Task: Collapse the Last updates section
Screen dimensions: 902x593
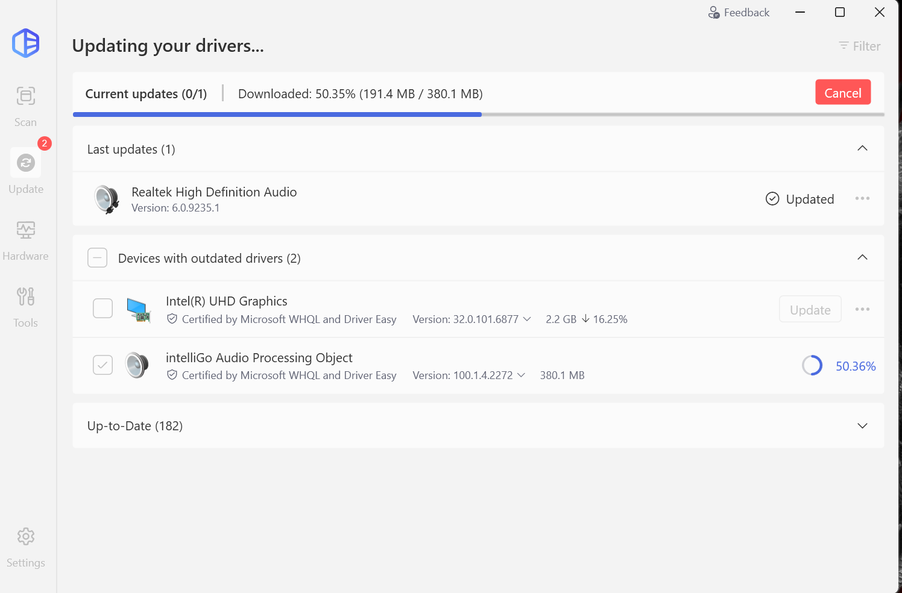Action: [x=862, y=148]
